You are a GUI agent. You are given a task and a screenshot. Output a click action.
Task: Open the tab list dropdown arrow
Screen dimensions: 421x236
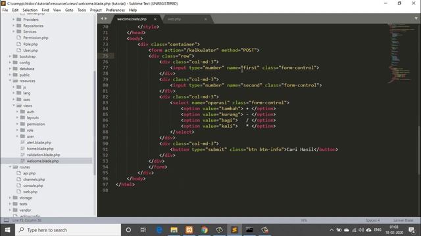(416, 18)
